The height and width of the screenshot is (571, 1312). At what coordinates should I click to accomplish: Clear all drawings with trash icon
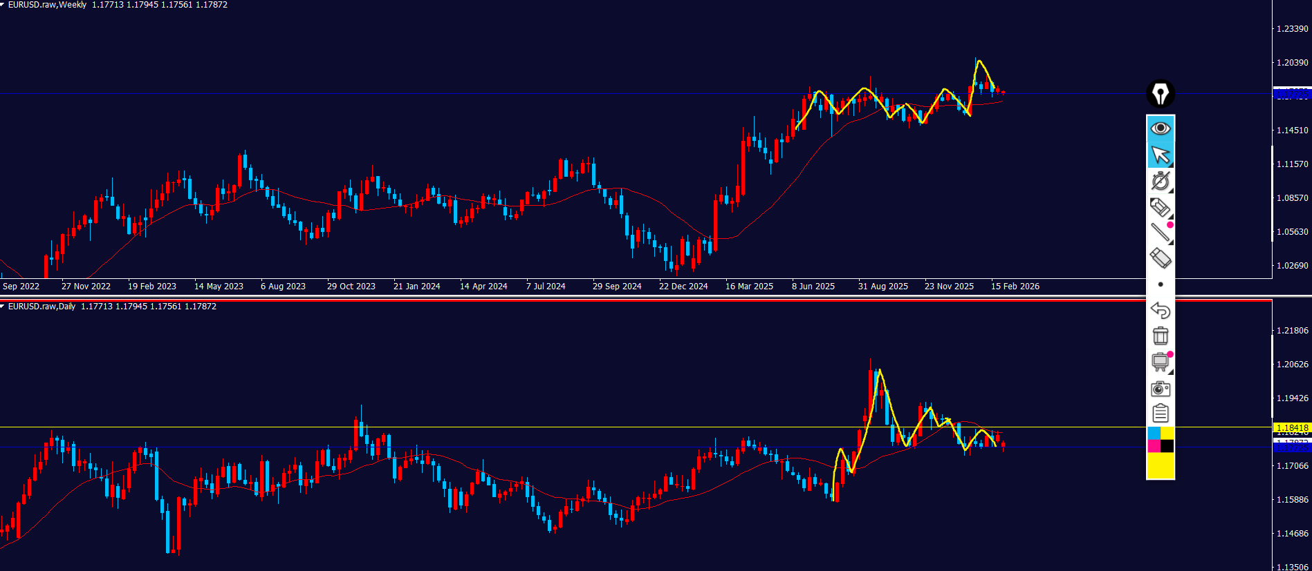(x=1160, y=336)
